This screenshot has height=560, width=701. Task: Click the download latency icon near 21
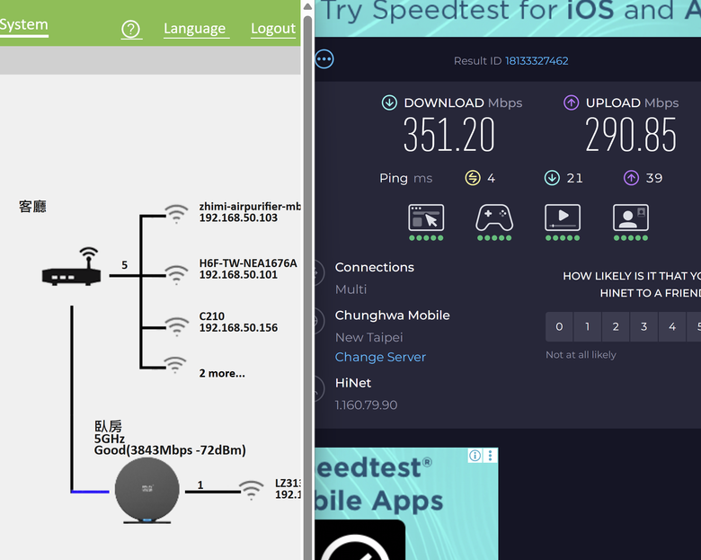point(552,178)
